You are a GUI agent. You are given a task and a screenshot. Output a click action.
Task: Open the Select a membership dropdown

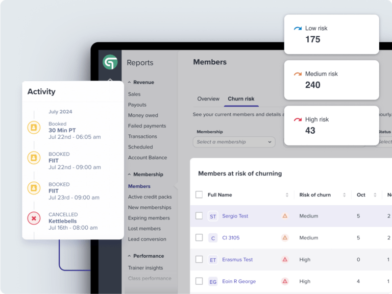click(x=234, y=142)
